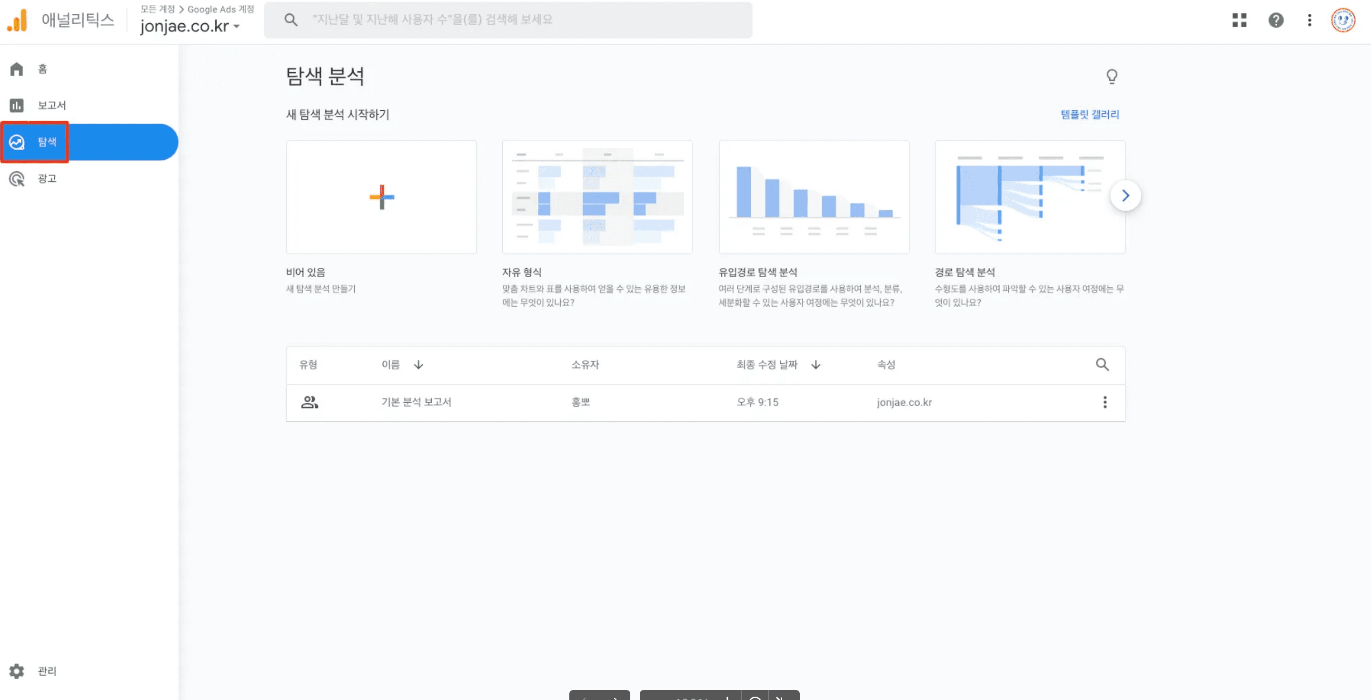The width and height of the screenshot is (1371, 700).
Task: Click the Home icon in the sidebar
Action: (17, 69)
